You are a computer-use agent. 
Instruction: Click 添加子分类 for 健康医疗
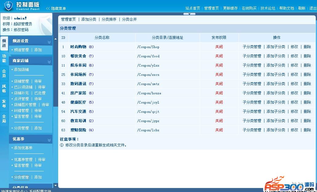[x=276, y=102]
